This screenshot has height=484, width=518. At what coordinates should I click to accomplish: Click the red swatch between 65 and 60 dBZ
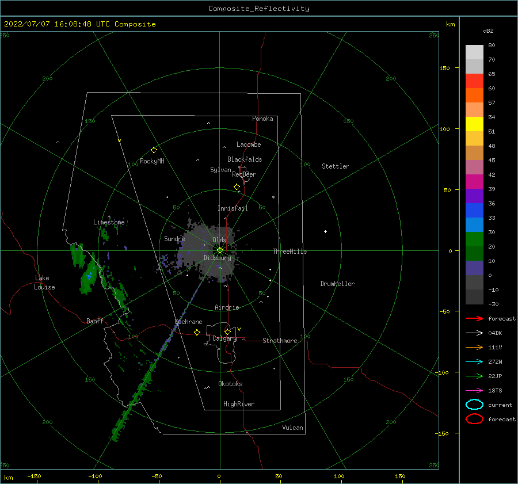474,81
